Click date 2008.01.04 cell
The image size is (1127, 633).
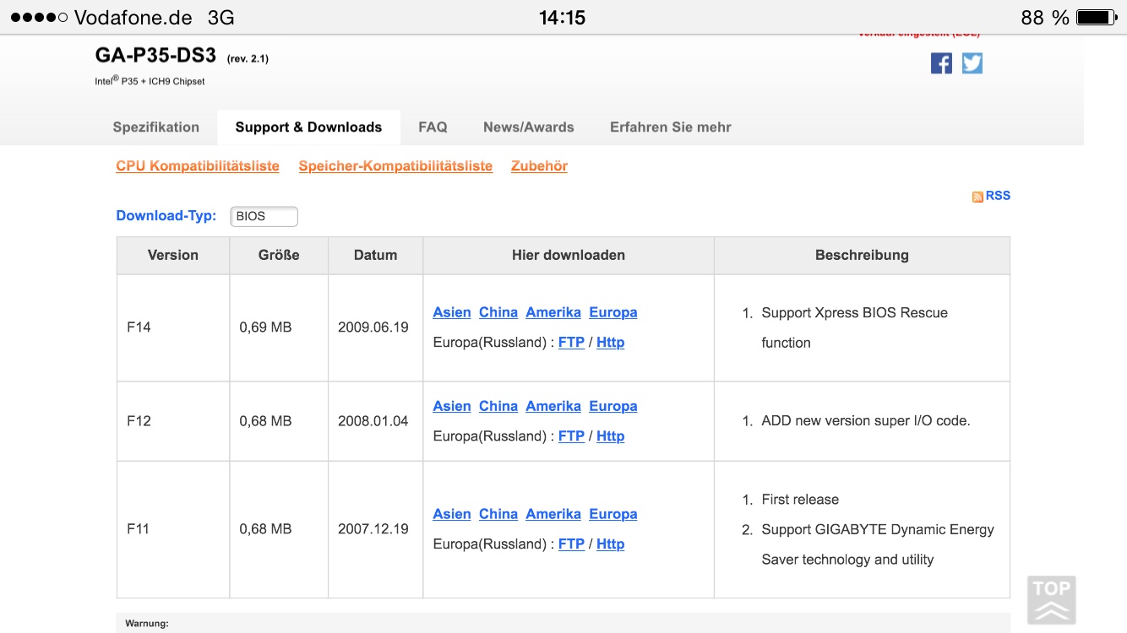coord(375,421)
